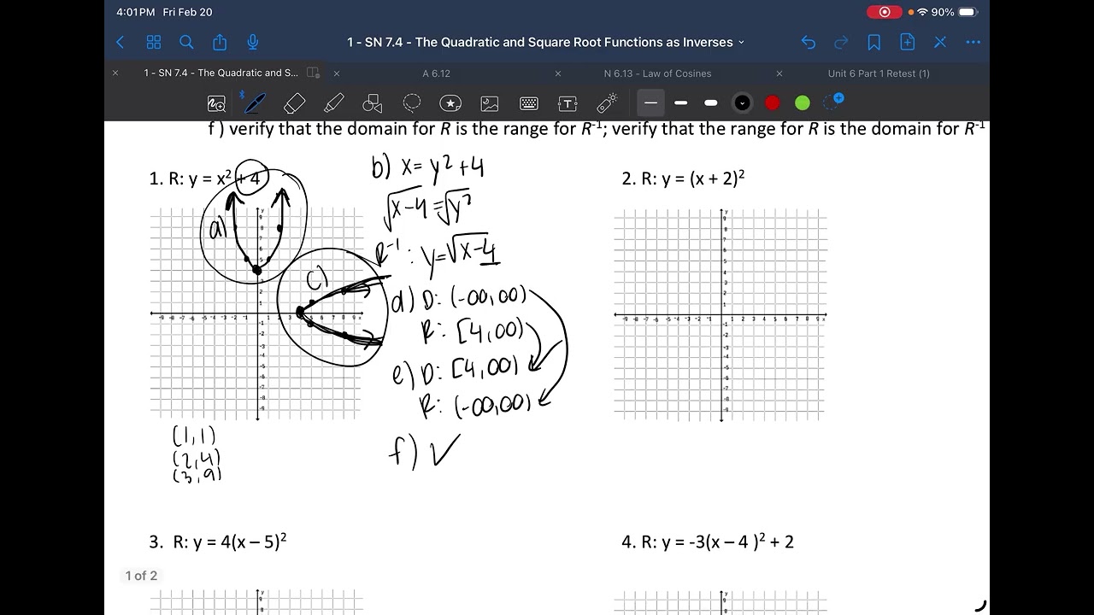Select the Shapes tool
The height and width of the screenshot is (615, 1094).
(373, 103)
